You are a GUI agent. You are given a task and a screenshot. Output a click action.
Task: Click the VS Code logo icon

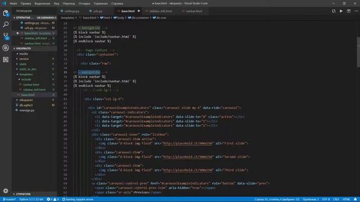(x=4, y=3)
